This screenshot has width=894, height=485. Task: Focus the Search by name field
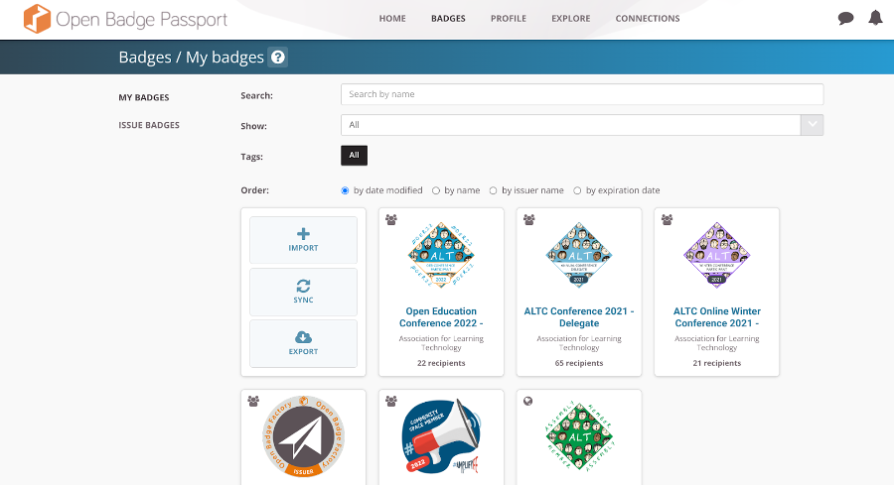[x=582, y=94]
